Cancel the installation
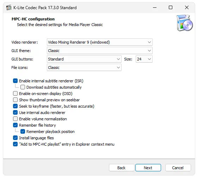 coord(178,168)
